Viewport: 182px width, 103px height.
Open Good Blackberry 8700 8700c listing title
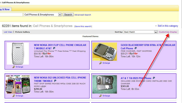point(148,47)
